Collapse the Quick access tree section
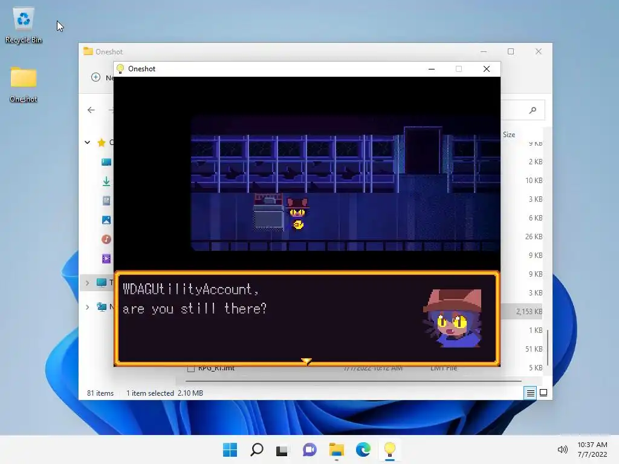This screenshot has height=464, width=619. click(x=87, y=143)
